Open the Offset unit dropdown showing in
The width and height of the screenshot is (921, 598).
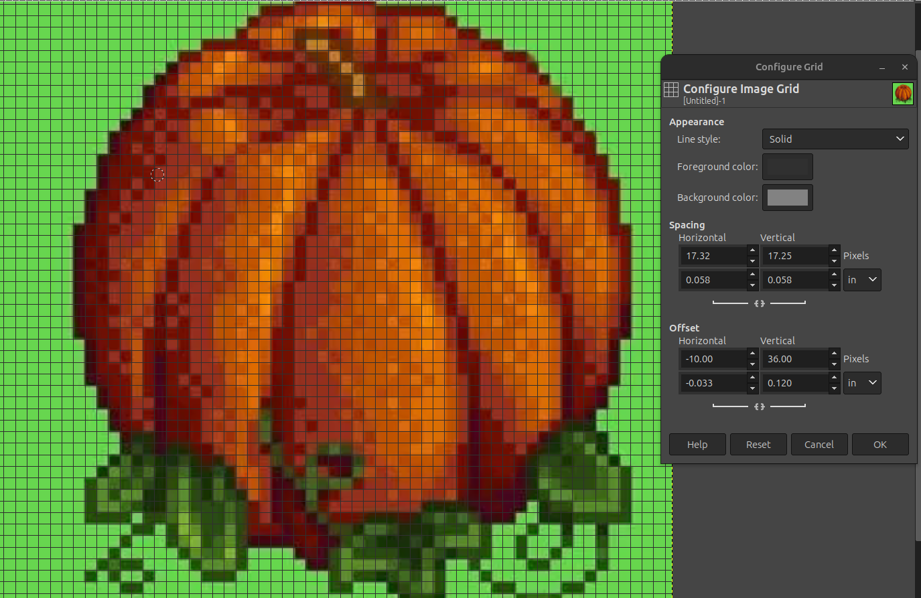(862, 383)
